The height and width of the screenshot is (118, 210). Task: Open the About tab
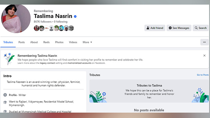[34, 42]
